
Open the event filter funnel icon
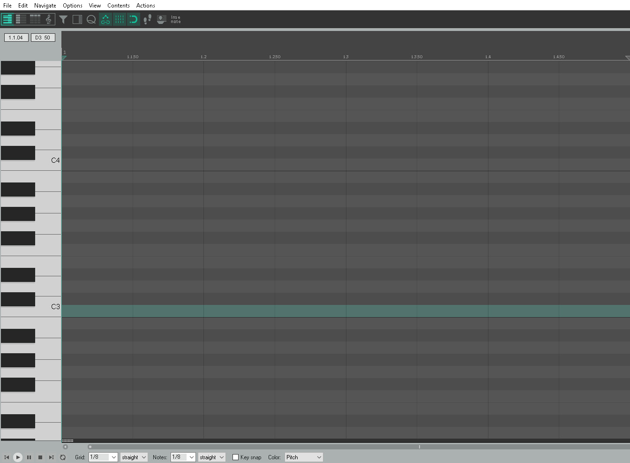(63, 19)
